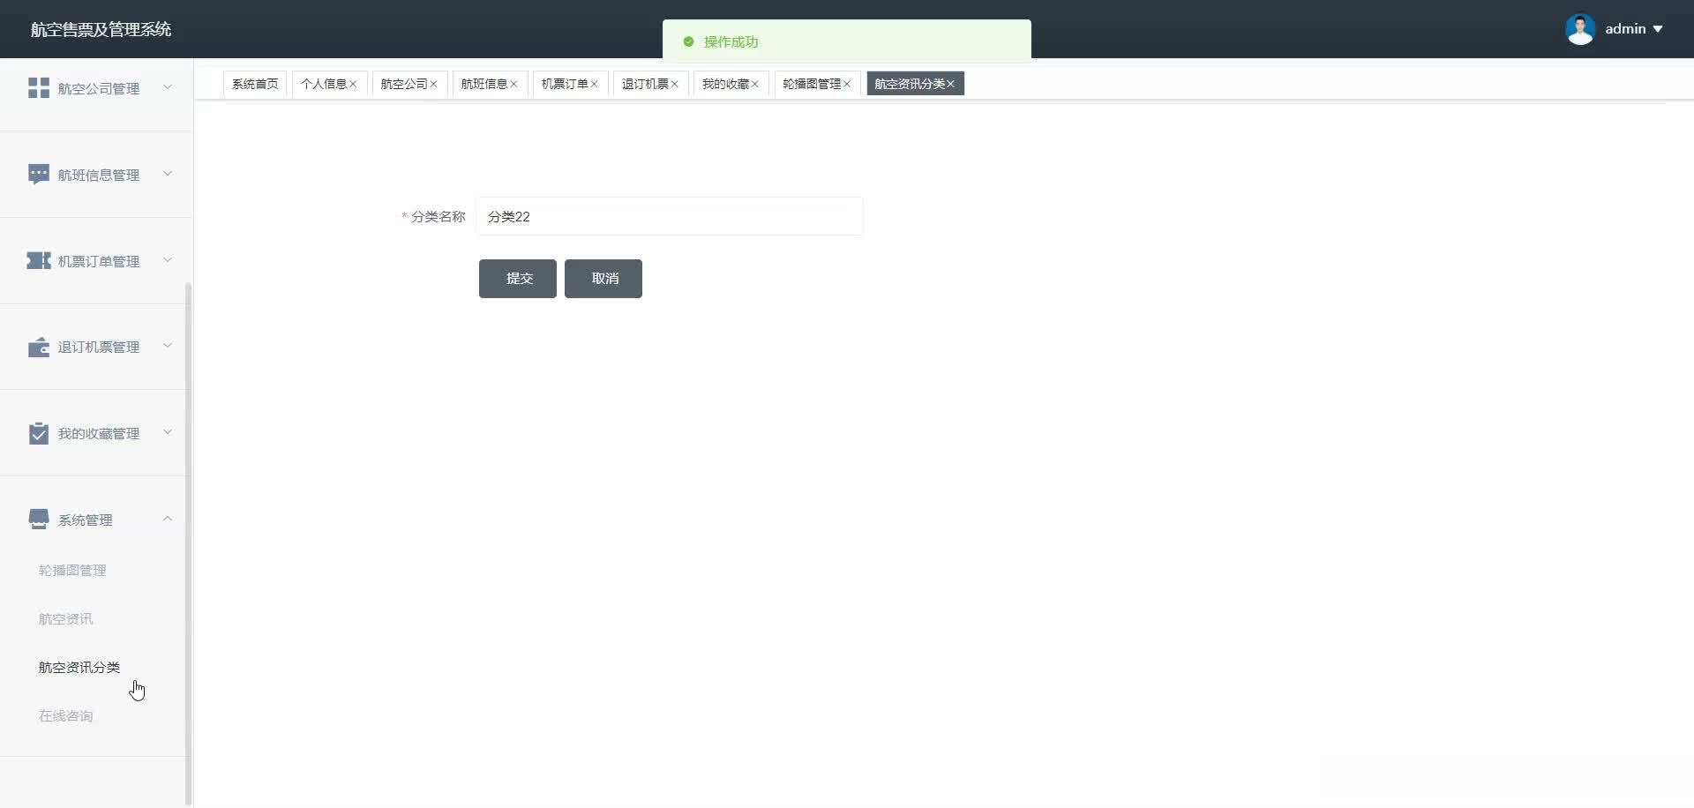The image size is (1694, 808).
Task: Expand the 机票订单管理 menu chevron
Action: click(x=168, y=260)
